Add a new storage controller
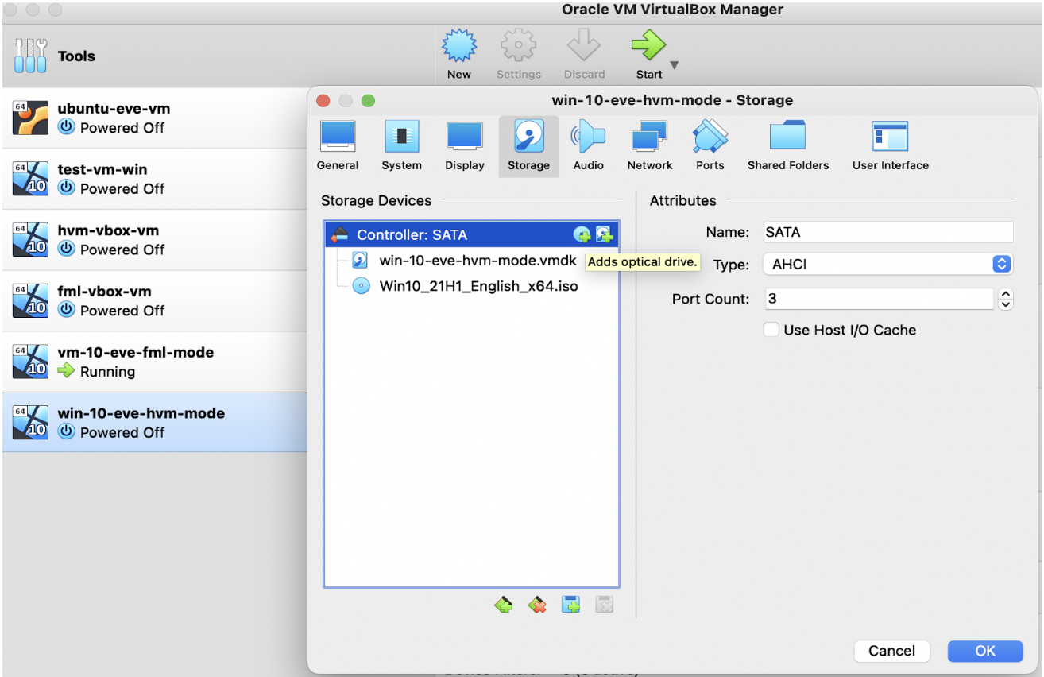Image resolution: width=1044 pixels, height=677 pixels. 504,605
